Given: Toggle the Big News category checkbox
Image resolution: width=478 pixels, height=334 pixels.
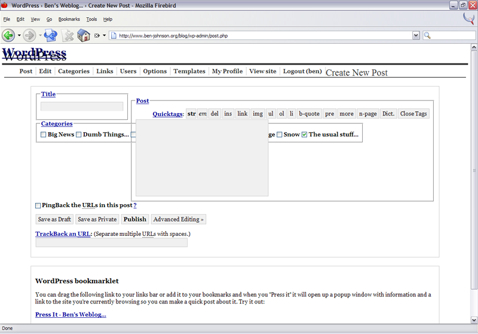Looking at the screenshot, I should coord(43,135).
